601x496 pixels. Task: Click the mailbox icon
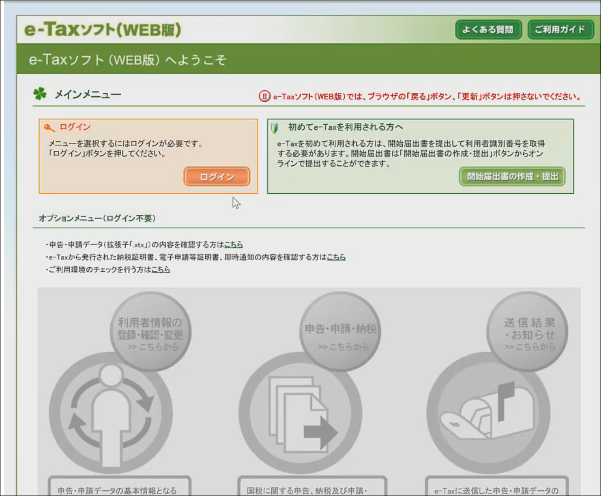488,414
